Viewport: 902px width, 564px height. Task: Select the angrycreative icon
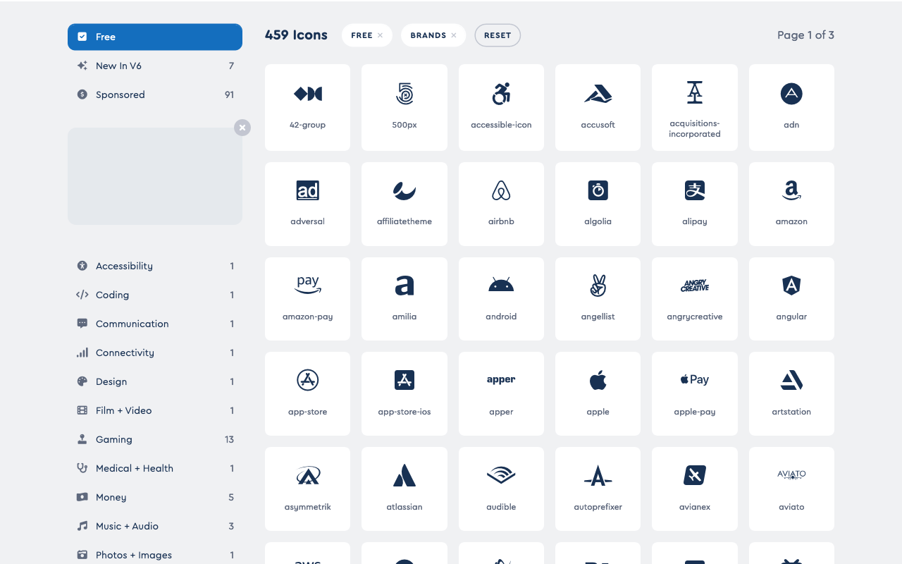(695, 299)
